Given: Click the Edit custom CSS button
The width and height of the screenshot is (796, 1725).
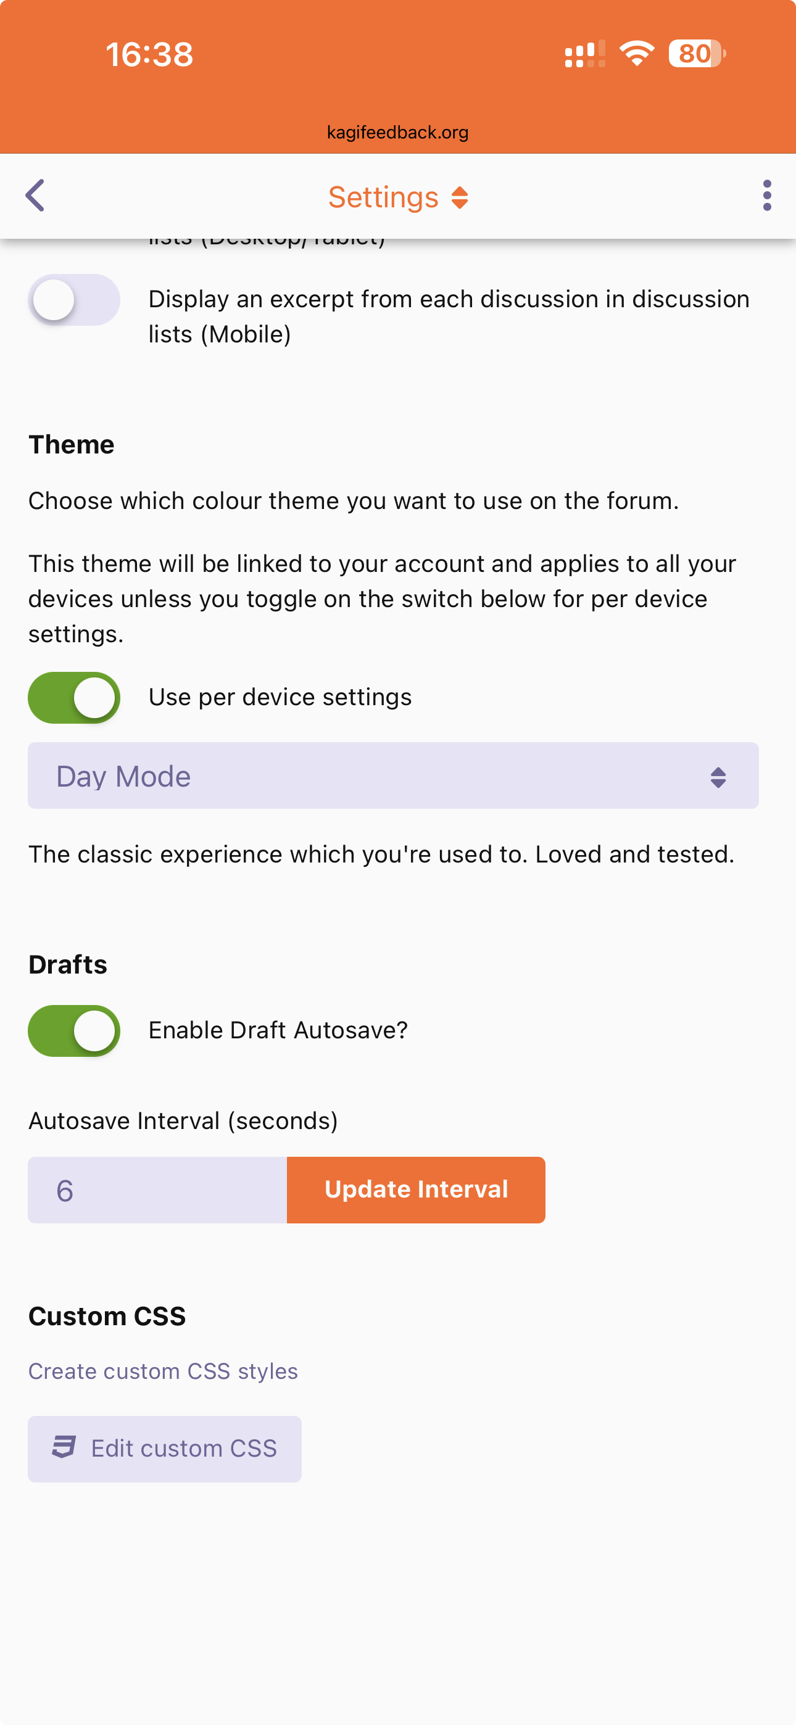Looking at the screenshot, I should pyautogui.click(x=165, y=1449).
